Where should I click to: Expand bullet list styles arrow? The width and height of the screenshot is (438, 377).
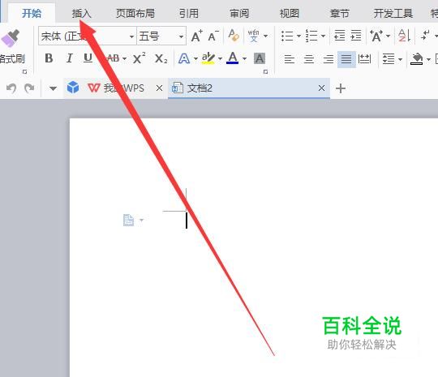pyautogui.click(x=298, y=36)
